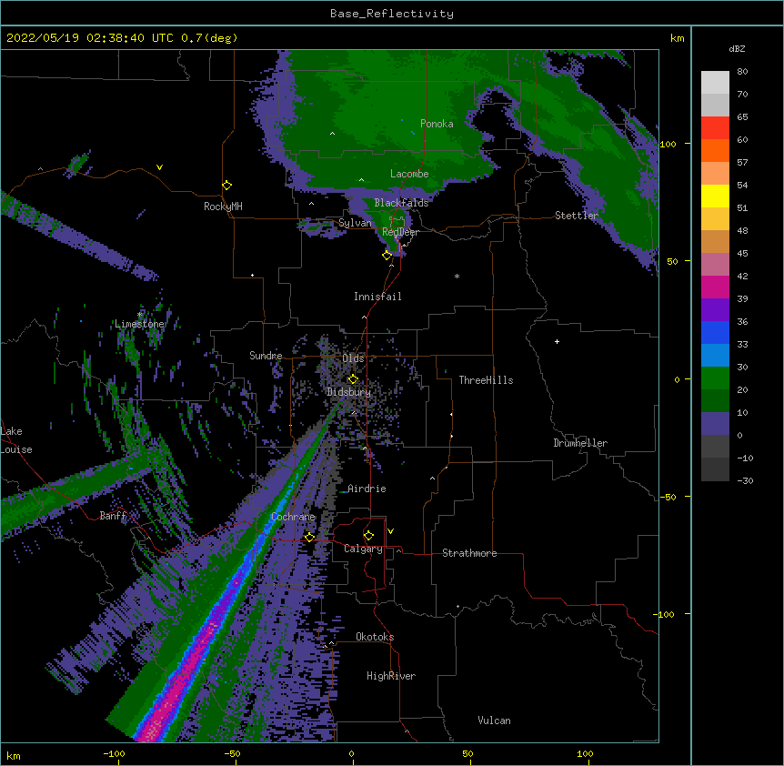Click the magenta swatch above 39 dBZ

coord(715,287)
